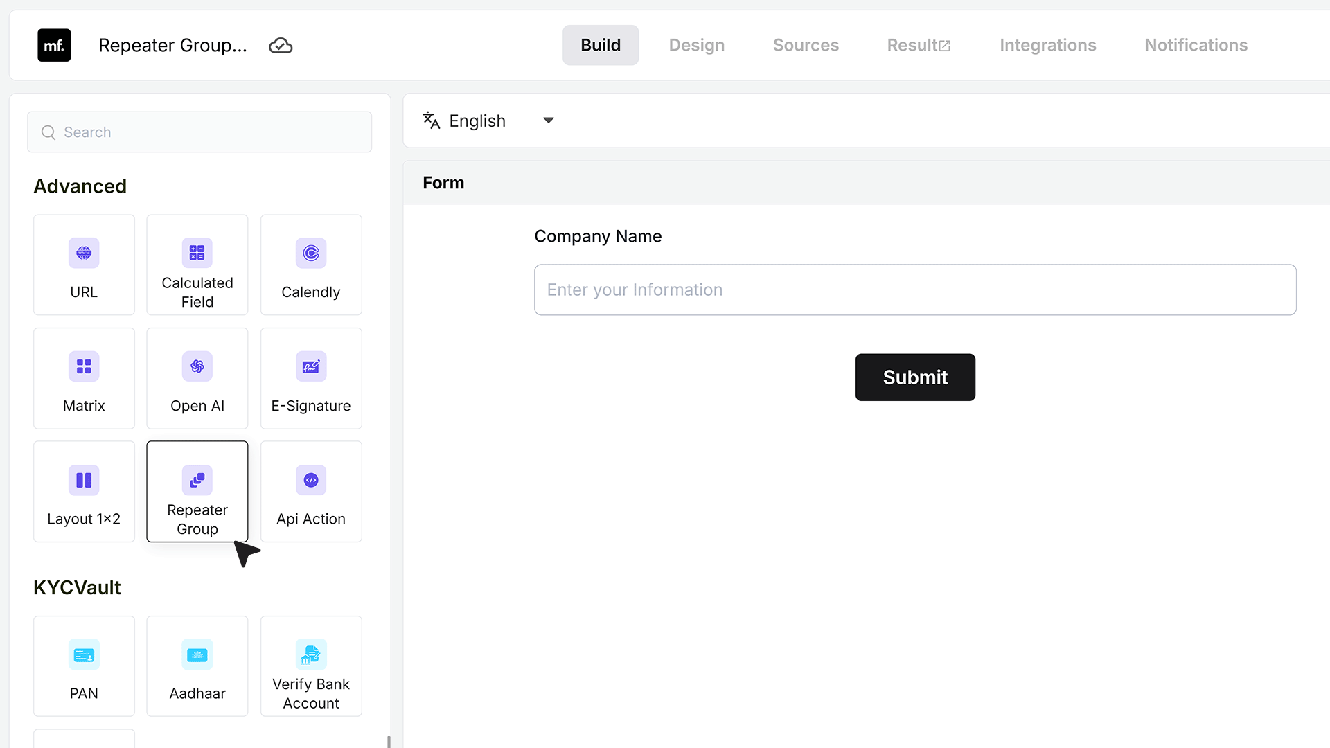
Task: Click the black Submit button
Action: click(915, 377)
